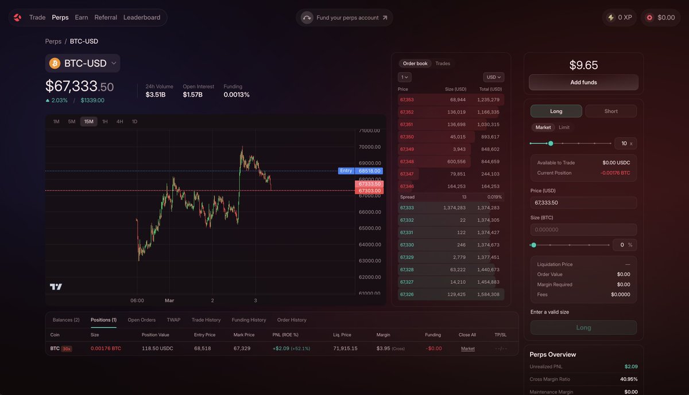
Task: Click the size percent value box
Action: [625, 245]
